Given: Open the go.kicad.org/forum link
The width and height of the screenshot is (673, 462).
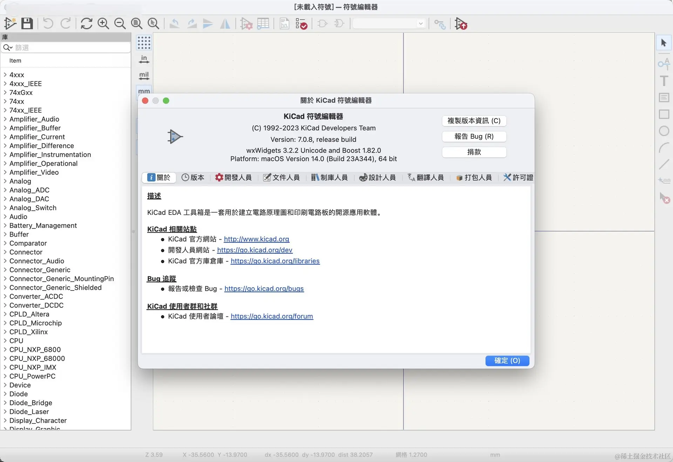Looking at the screenshot, I should click(272, 316).
